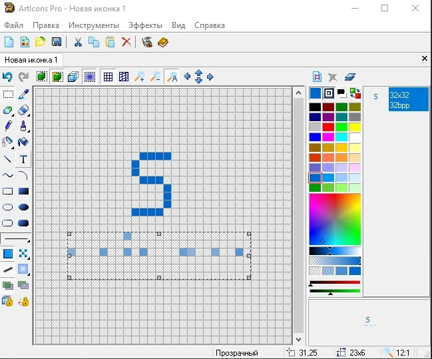
Task: Click the Прозрачный status label
Action: (237, 352)
